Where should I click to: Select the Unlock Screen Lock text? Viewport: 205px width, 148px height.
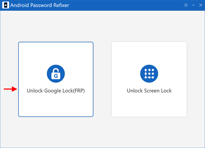point(149,91)
